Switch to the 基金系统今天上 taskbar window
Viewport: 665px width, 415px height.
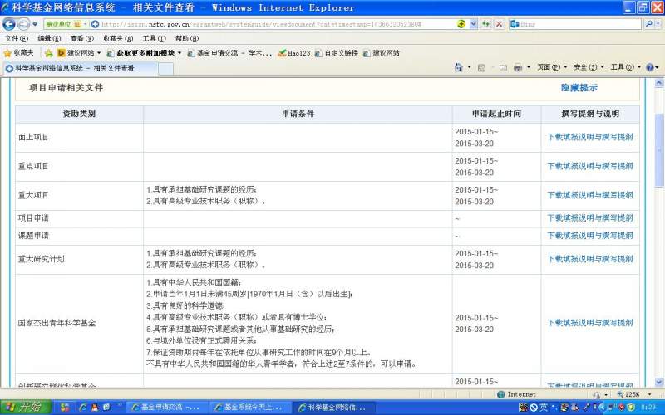click(251, 408)
